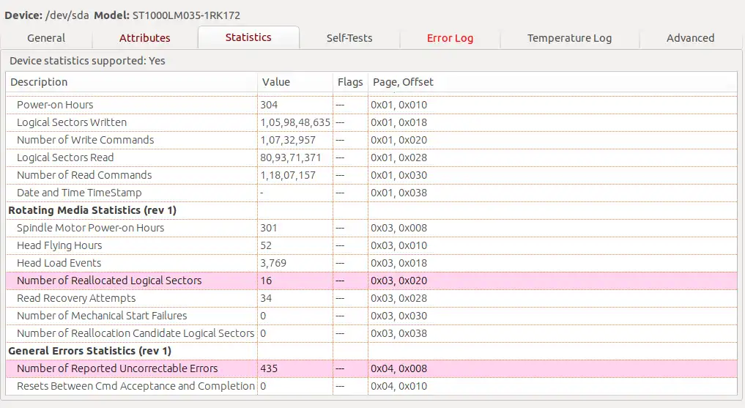Switch to the Error Log tab
745x408 pixels.
coord(450,38)
